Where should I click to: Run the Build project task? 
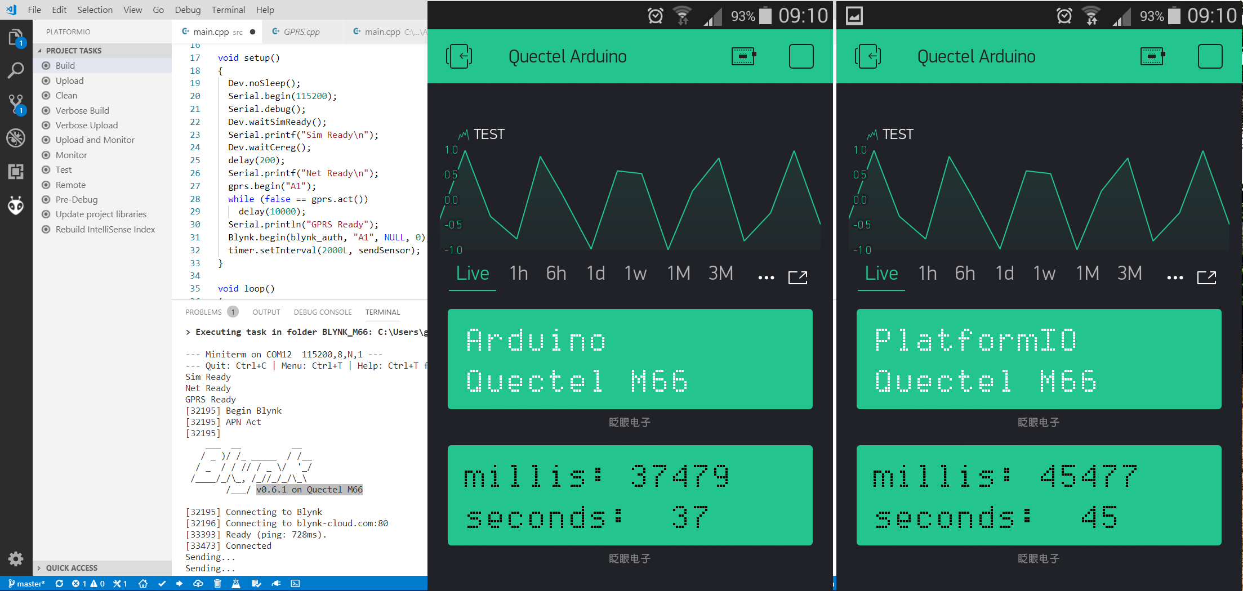102,65
